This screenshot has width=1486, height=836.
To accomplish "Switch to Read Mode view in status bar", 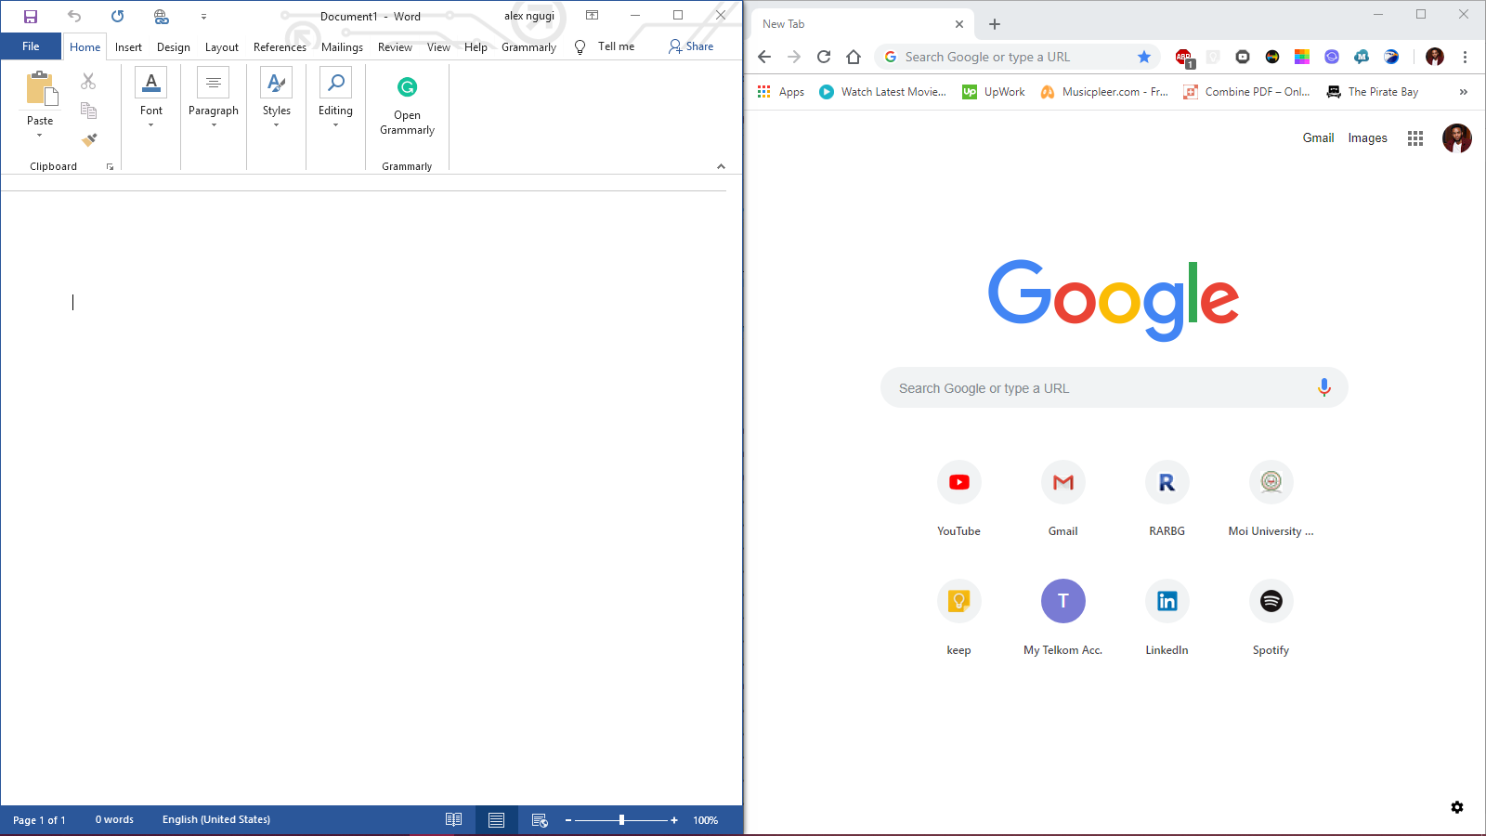I will point(453,820).
